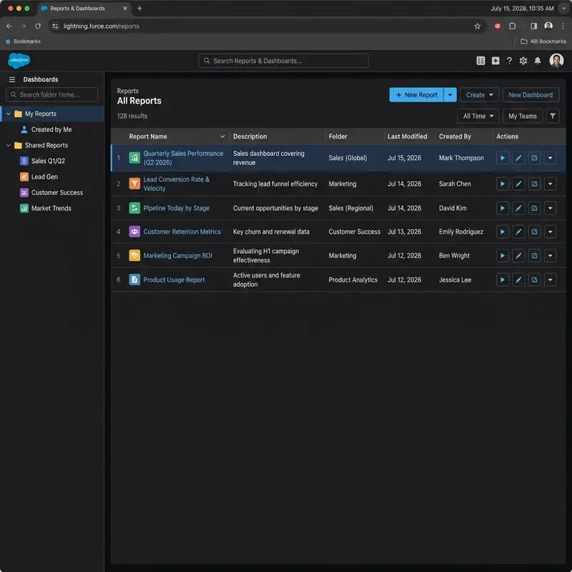Image resolution: width=572 pixels, height=572 pixels.
Task: Open Lead Conversion Rate & Velocity link
Action: (x=176, y=184)
